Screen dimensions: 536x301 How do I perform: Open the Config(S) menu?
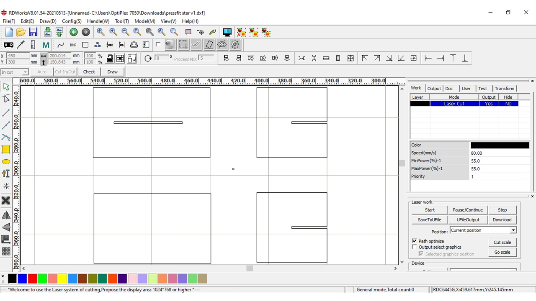[72, 21]
